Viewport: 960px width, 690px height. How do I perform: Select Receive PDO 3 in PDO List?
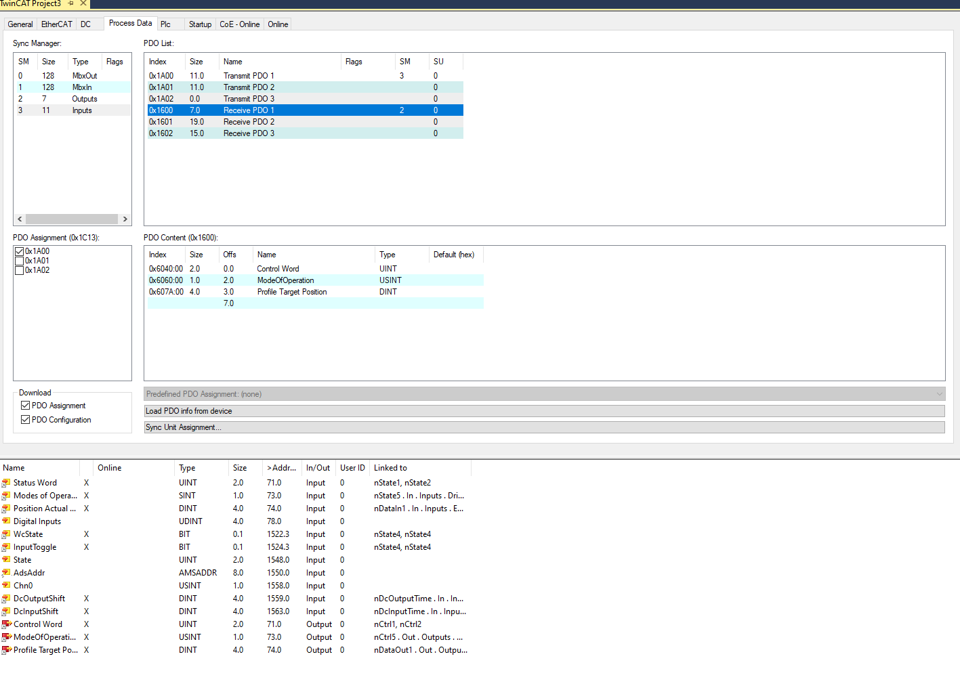[305, 133]
